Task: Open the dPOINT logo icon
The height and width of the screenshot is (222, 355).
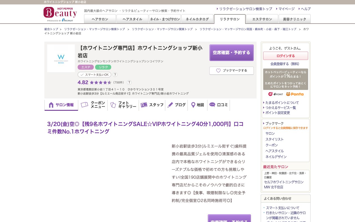Action: coord(276,94)
